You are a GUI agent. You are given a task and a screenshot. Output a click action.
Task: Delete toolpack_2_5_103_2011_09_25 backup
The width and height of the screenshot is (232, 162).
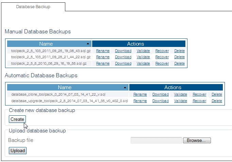tap(179, 51)
